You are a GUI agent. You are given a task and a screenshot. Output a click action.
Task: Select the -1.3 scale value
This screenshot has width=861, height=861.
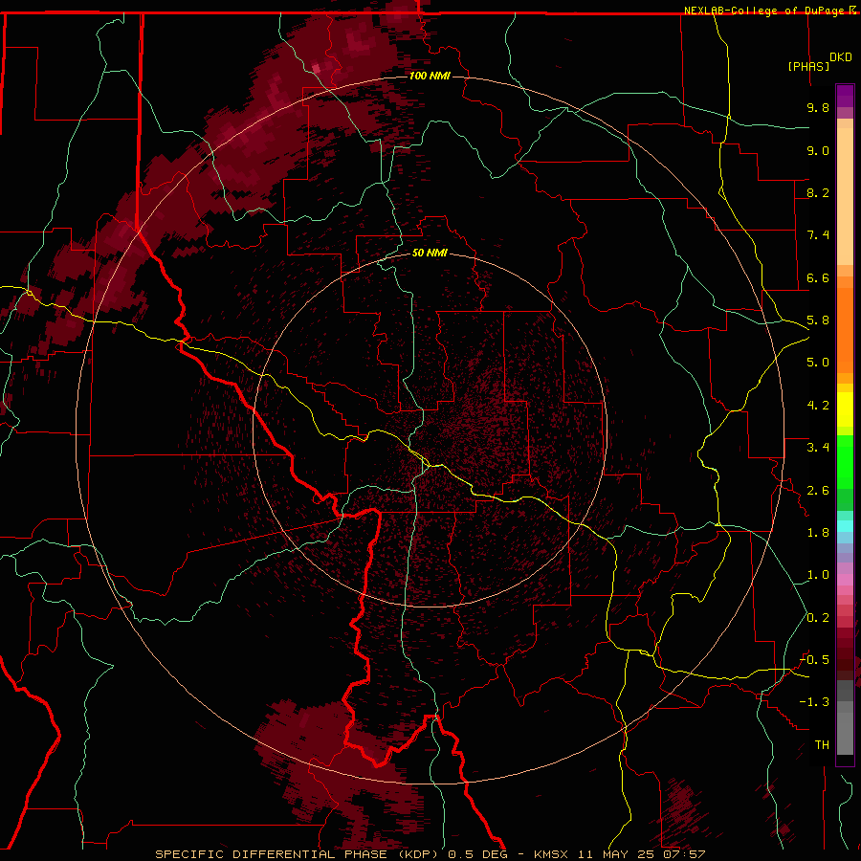[x=814, y=702]
